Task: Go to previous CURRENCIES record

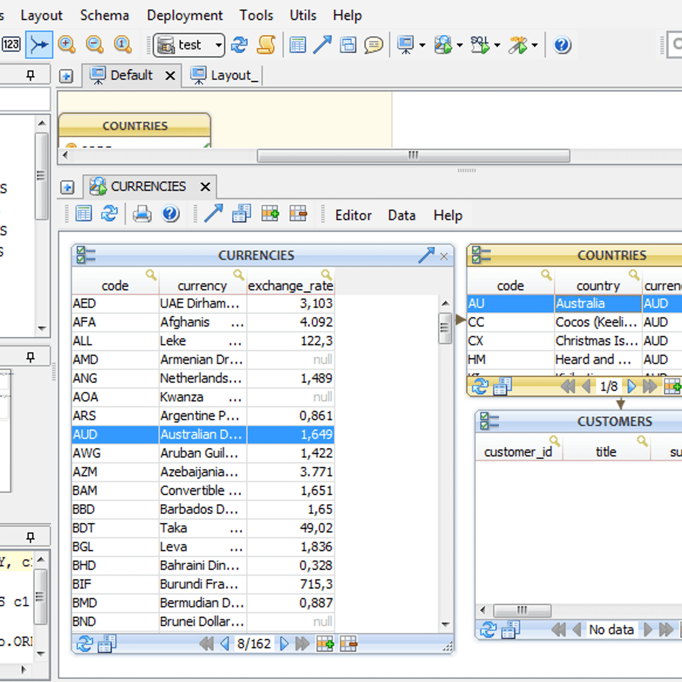Action: coord(225,644)
